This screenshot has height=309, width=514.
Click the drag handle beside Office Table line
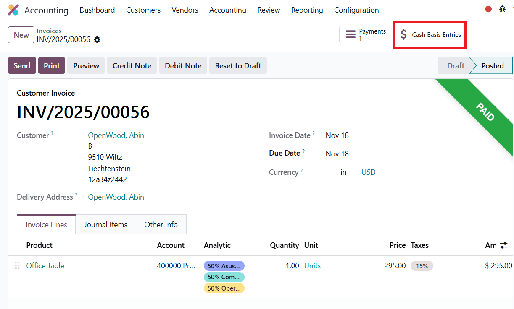point(17,265)
